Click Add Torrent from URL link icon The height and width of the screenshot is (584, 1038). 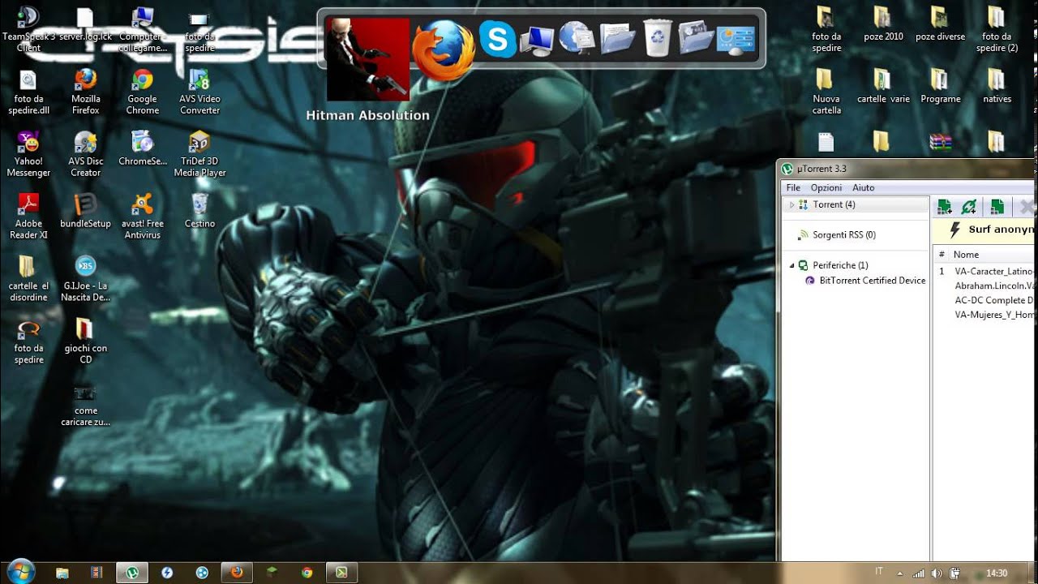968,207
